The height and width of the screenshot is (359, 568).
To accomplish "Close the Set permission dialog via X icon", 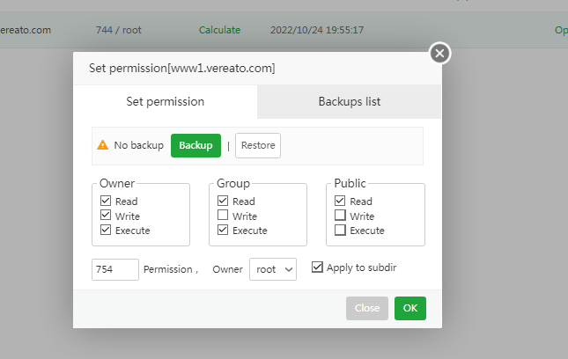I will [440, 54].
